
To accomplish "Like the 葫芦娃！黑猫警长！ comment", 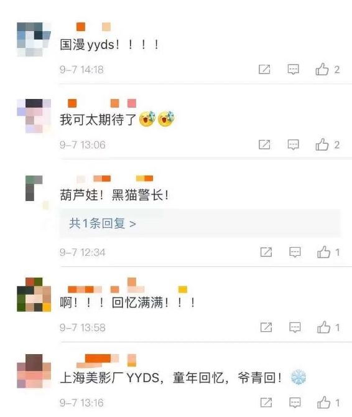I will [x=323, y=252].
